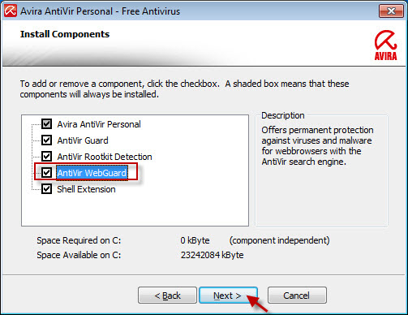The width and height of the screenshot is (408, 315).
Task: Select the Avira AntiVir Personal tree item
Action: 99,124
